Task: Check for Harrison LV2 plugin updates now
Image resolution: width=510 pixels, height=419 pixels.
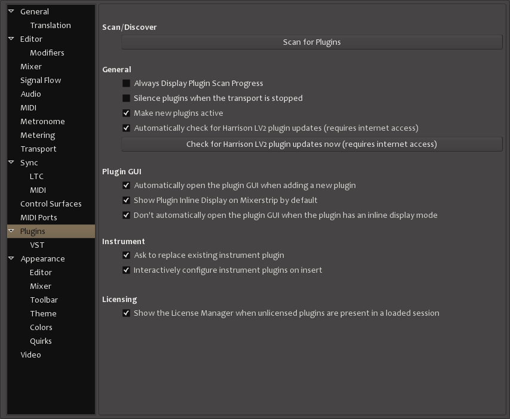Action: click(312, 144)
